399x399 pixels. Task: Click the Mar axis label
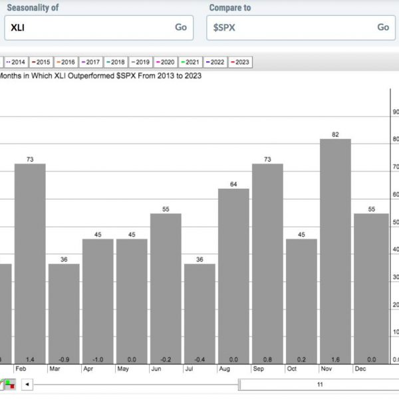(x=55, y=368)
